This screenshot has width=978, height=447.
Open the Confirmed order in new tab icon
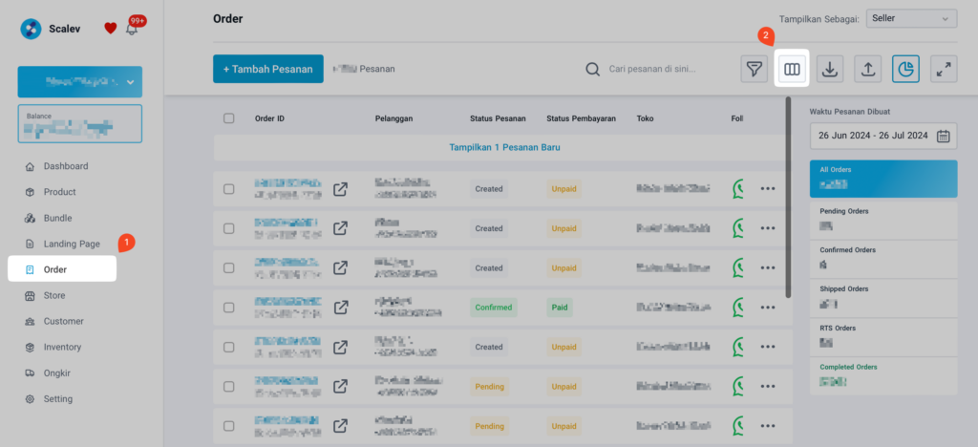341,308
